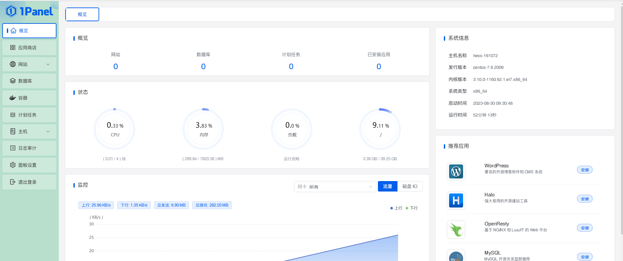Click Install (安装) button for Halo
Viewport: 623px width, 261px height.
tap(584, 199)
